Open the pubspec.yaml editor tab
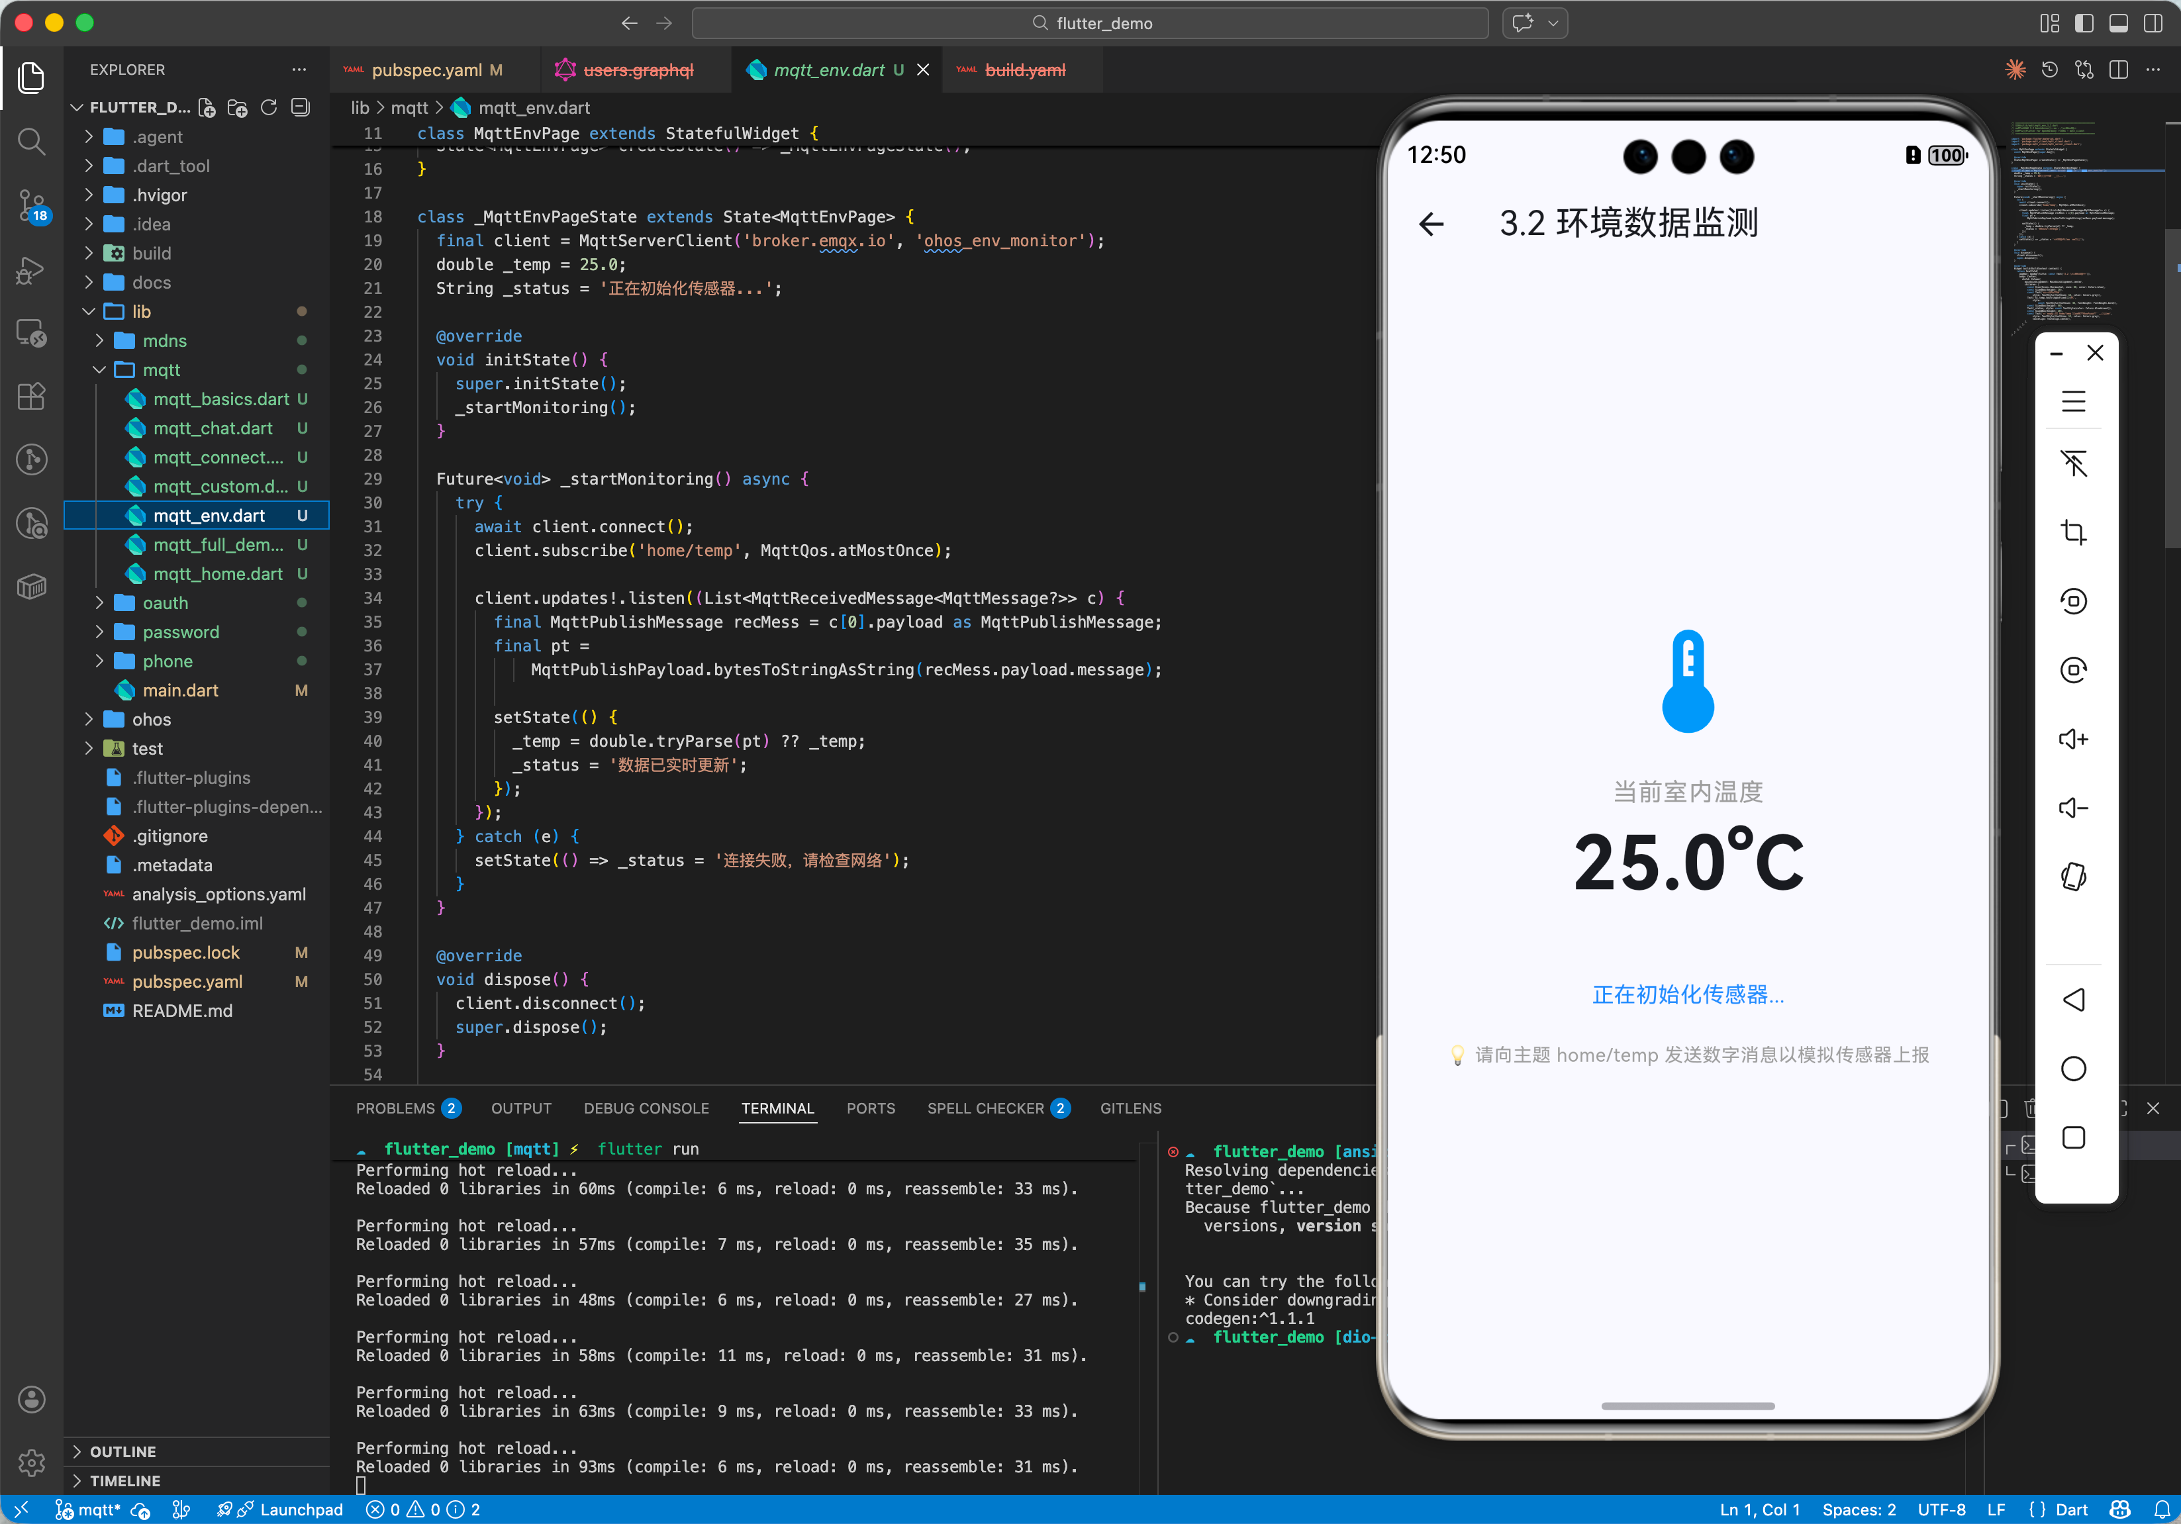The image size is (2181, 1524). pos(426,70)
